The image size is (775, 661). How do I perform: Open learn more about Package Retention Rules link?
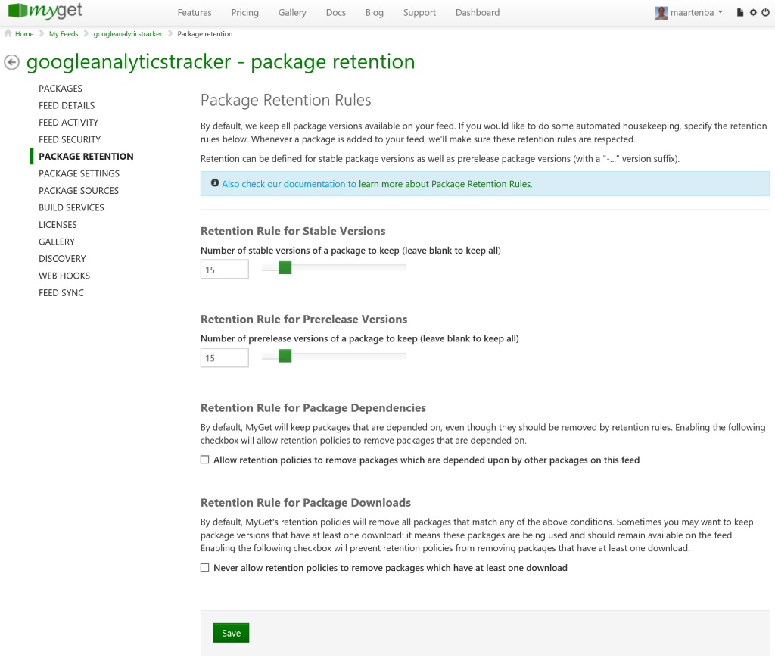pos(445,184)
